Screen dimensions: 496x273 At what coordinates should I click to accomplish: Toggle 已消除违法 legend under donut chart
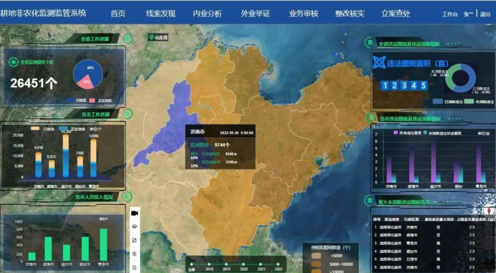tap(448, 102)
